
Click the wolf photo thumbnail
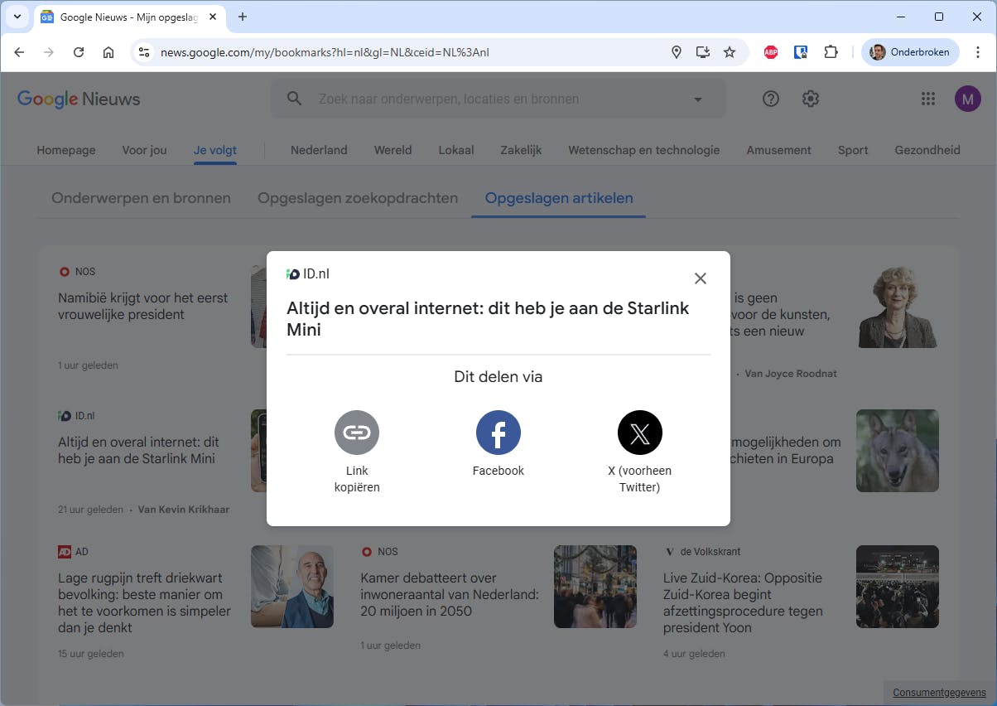(898, 451)
